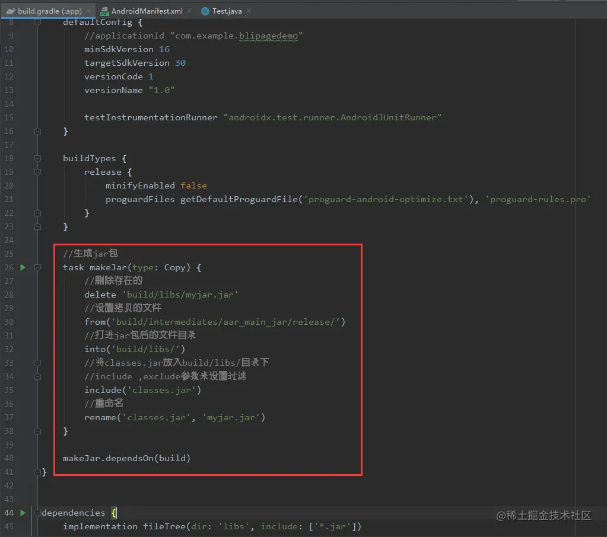
Task: Click the AndroidJUnitRunner string
Action: coord(332,117)
